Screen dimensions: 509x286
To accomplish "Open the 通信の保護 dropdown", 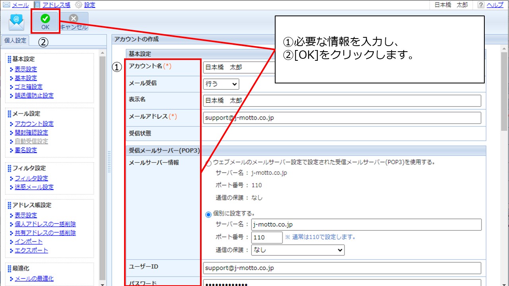I will tap(298, 250).
